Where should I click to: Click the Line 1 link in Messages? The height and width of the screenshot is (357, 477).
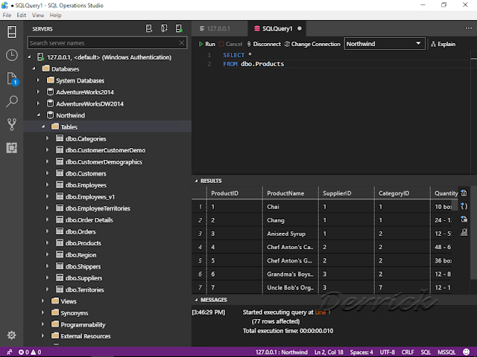(323, 312)
